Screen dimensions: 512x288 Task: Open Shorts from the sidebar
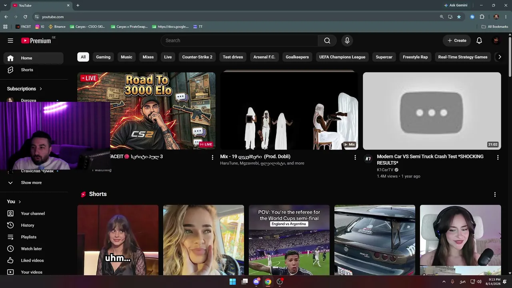(34, 70)
